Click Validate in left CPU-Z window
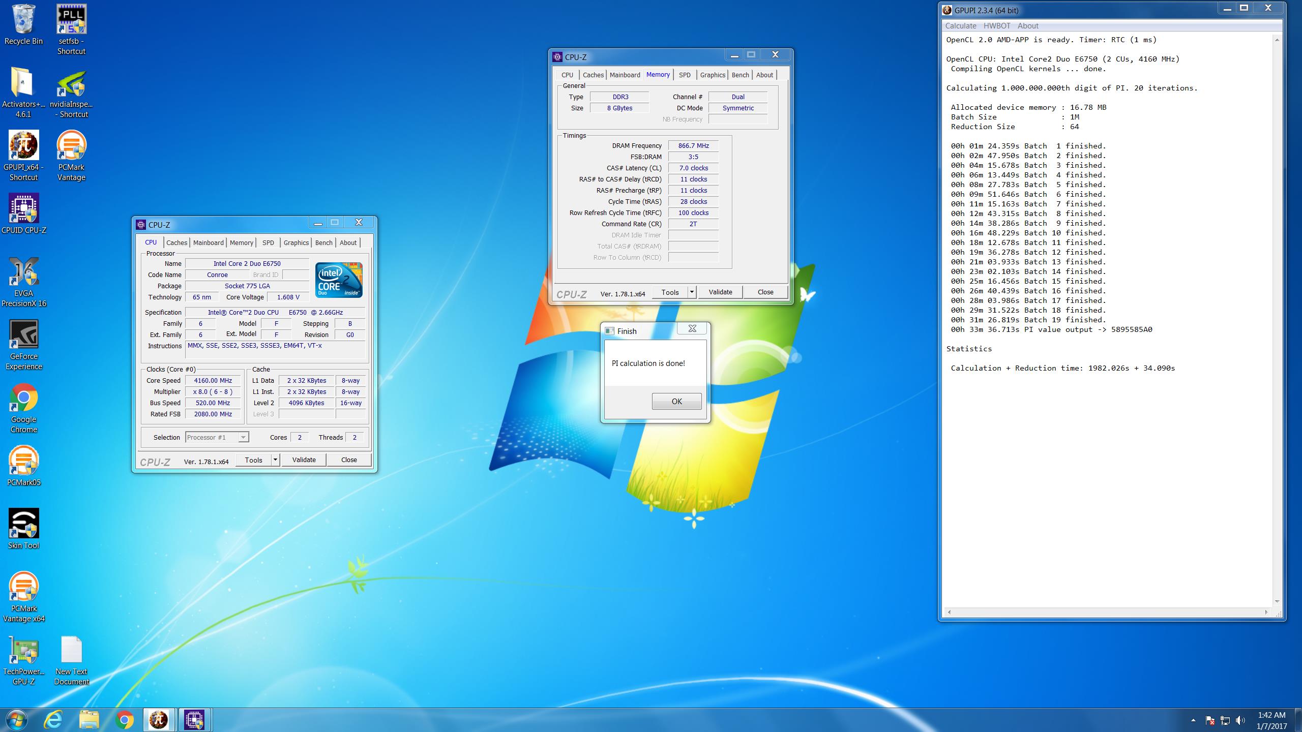This screenshot has width=1302, height=732. click(x=304, y=460)
